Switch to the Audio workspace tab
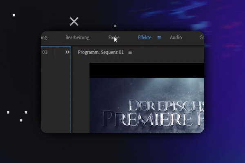 pos(176,37)
